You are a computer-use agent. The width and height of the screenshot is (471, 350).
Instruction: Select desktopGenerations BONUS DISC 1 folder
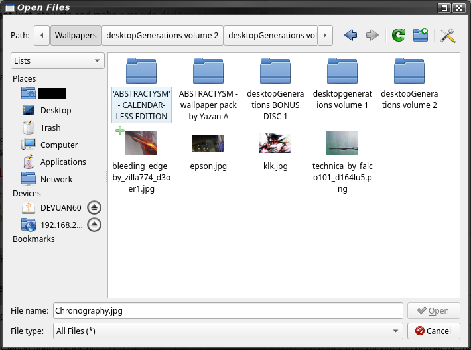click(x=275, y=89)
